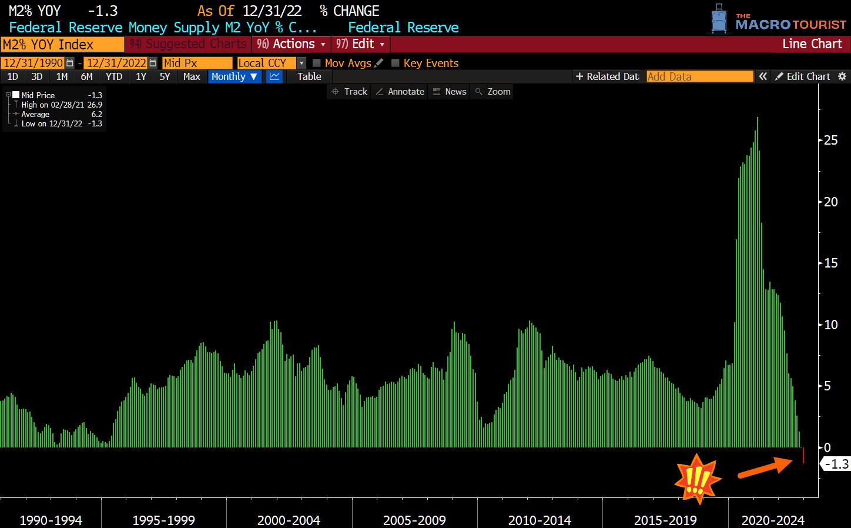Open the end date calendar picker
Screen dimensions: 851x528
pos(152,62)
